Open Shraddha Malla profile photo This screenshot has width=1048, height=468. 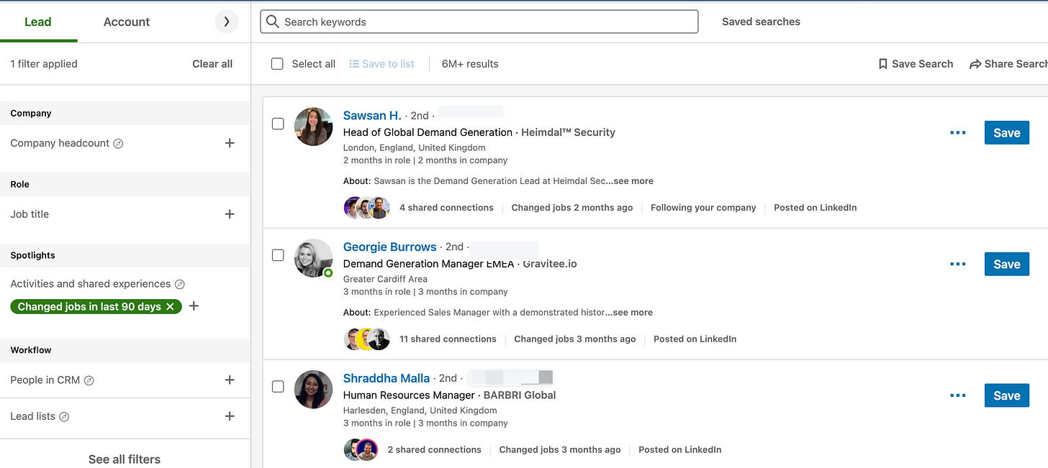(313, 390)
